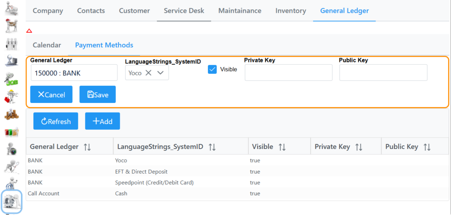Screen dimensions: 451x215
Task: Refresh the payment methods list
Action: (x=55, y=121)
